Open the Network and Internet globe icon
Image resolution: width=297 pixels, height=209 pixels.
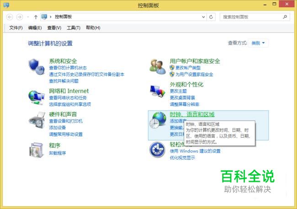pyautogui.click(x=37, y=97)
